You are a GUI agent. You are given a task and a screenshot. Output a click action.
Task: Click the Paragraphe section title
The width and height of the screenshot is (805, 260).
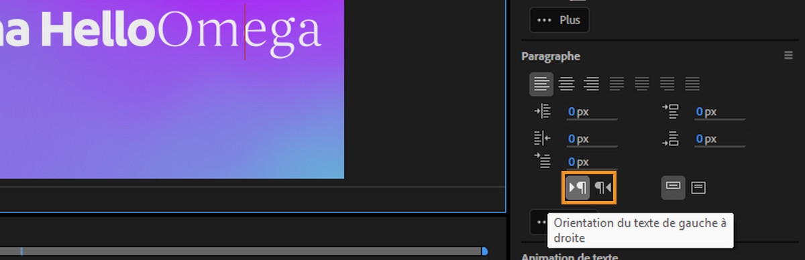click(x=551, y=56)
